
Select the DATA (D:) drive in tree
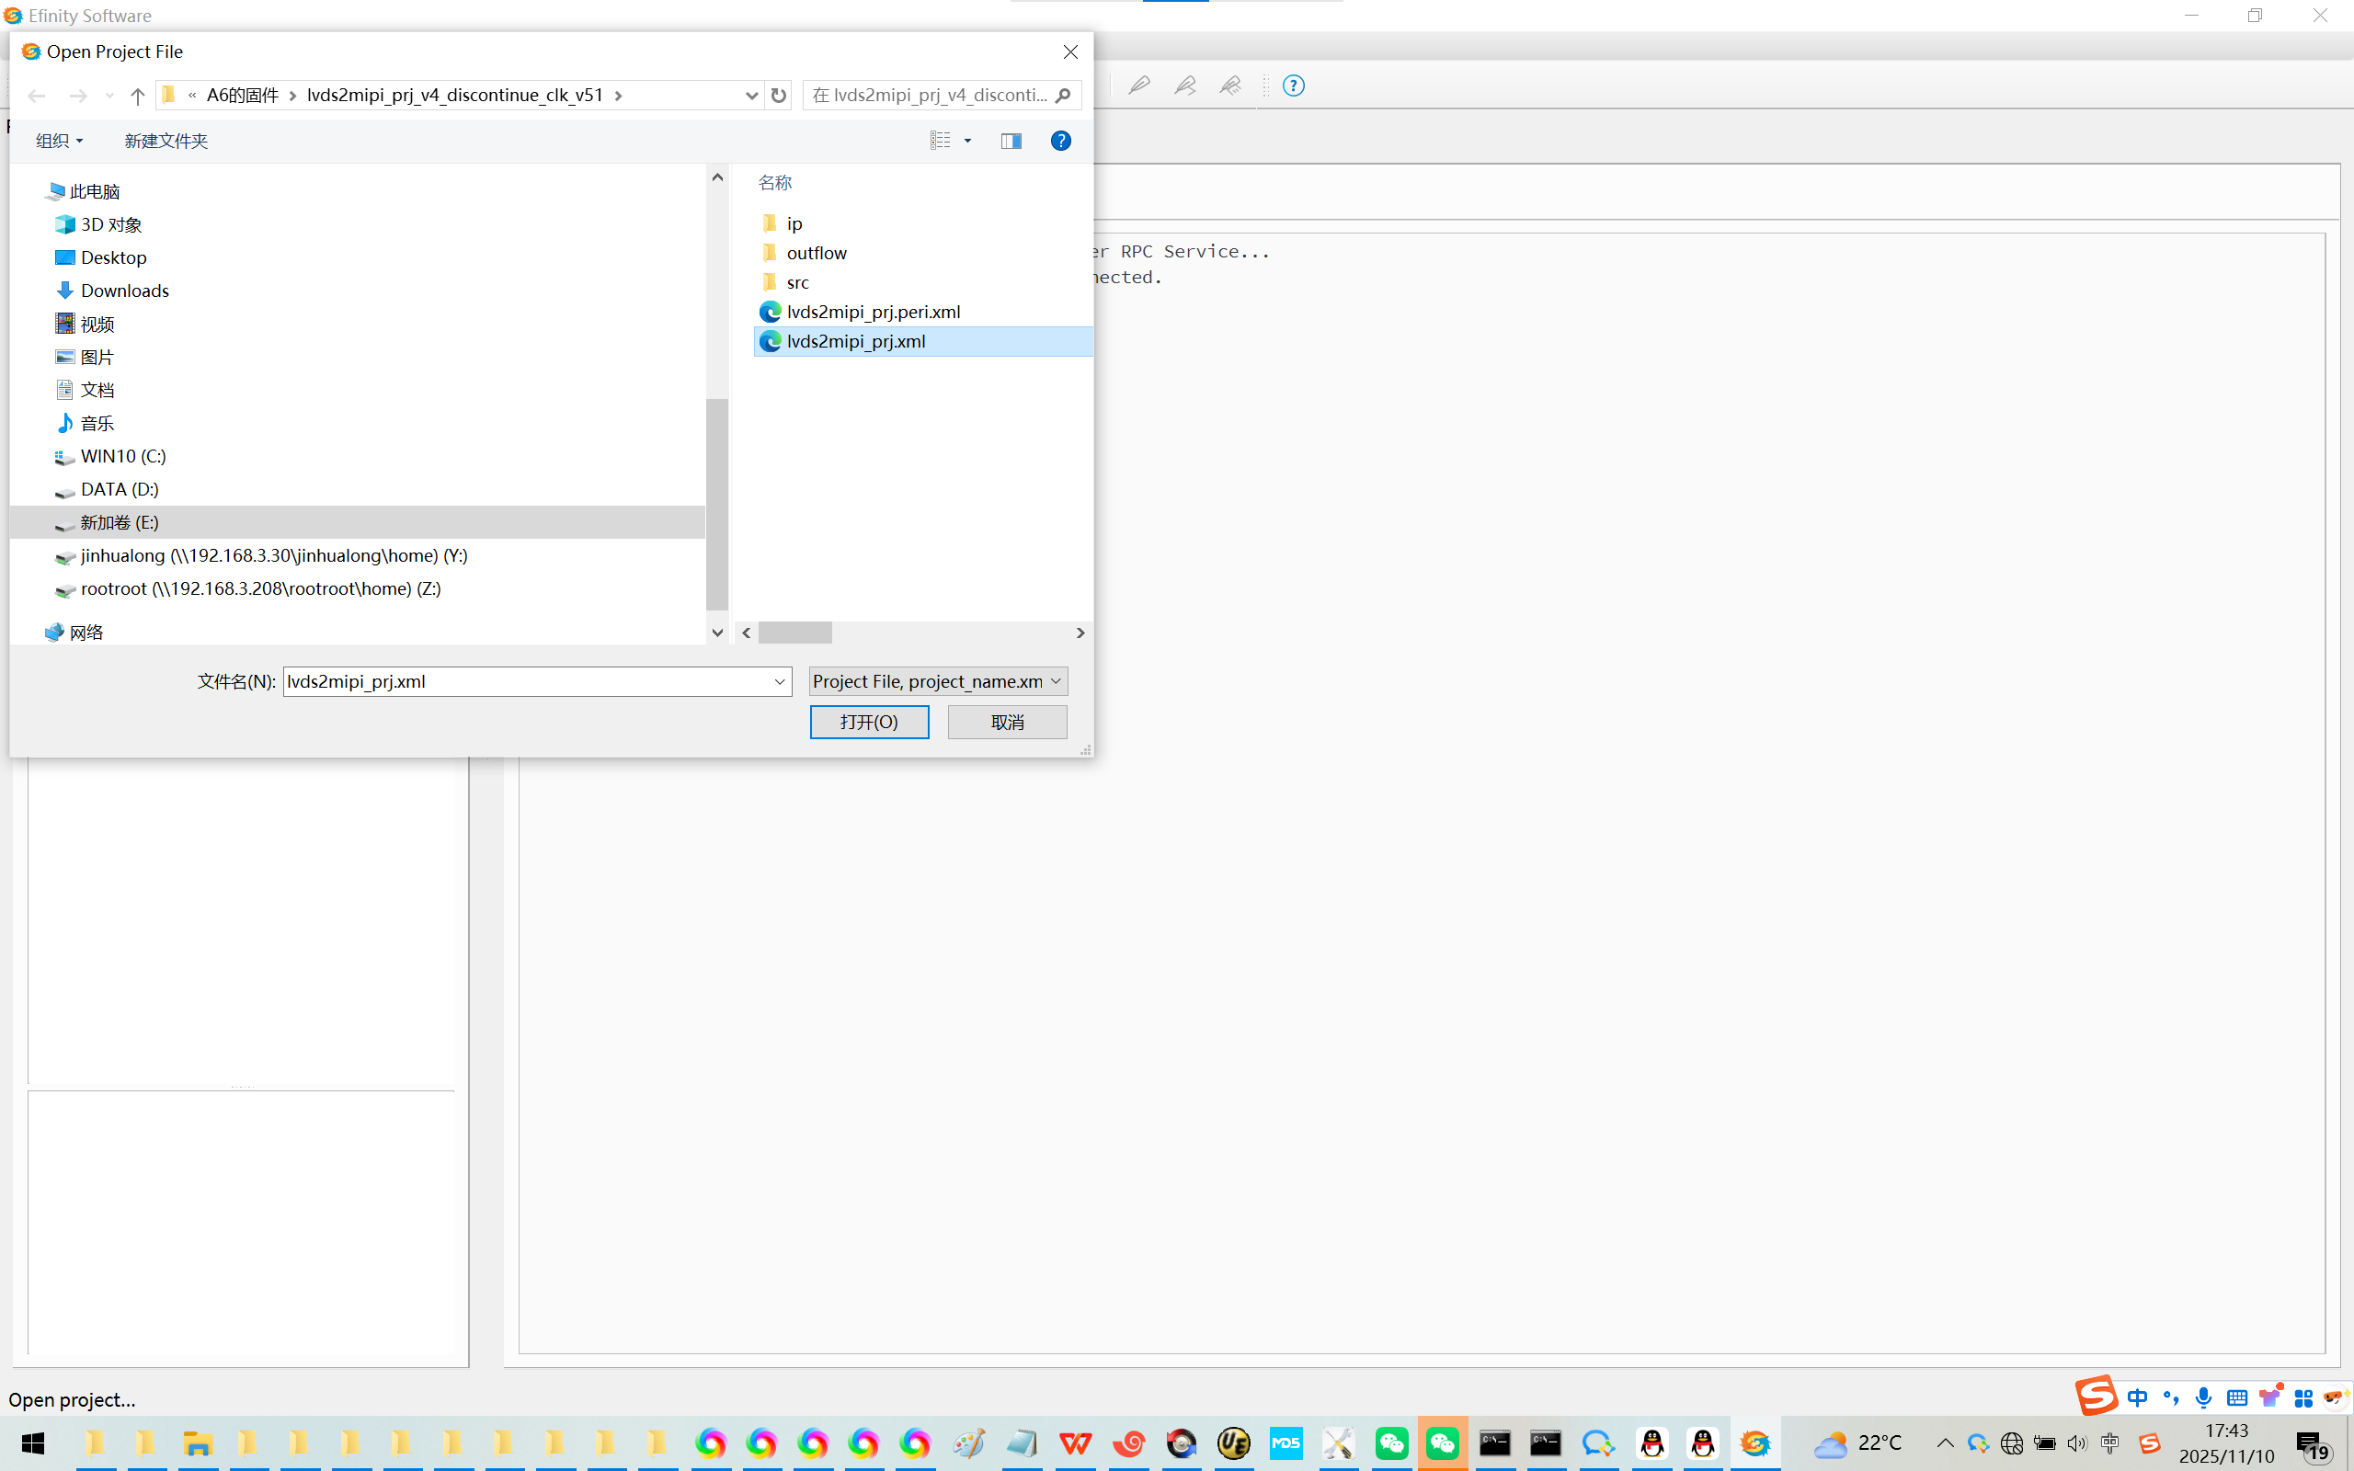119,489
